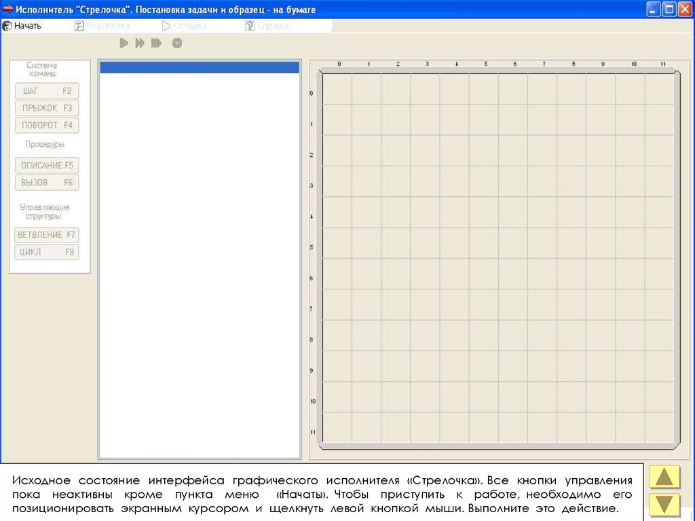This screenshot has width=695, height=521.
Task: Click the ВЫЗОВ F6 procedure button
Action: pyautogui.click(x=47, y=183)
